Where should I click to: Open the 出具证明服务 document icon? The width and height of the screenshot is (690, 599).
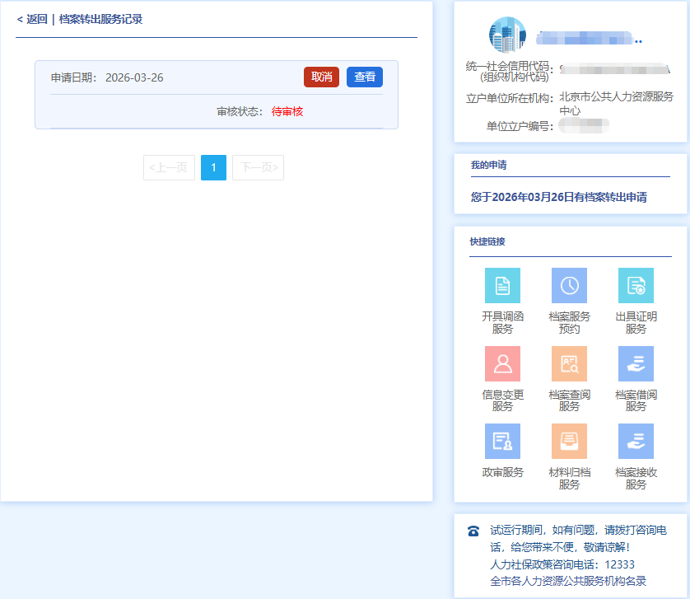coord(636,285)
